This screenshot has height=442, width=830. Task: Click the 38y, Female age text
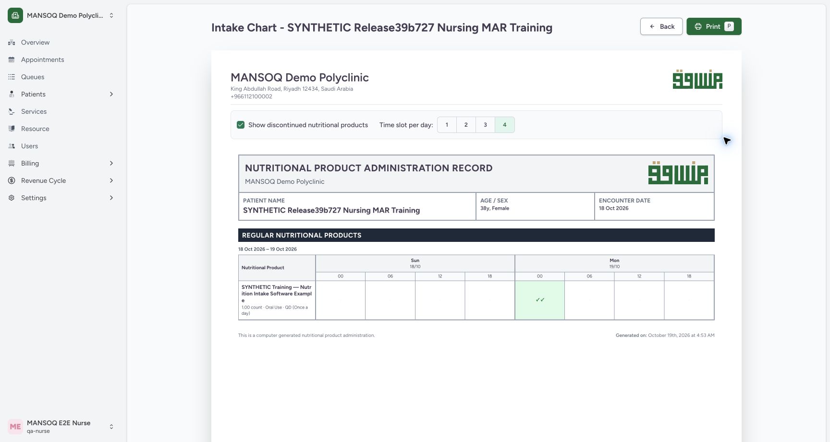(495, 208)
